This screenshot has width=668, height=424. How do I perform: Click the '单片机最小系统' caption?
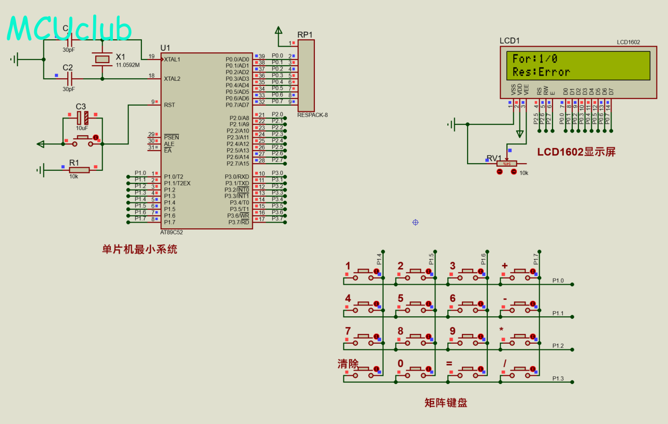[140, 249]
